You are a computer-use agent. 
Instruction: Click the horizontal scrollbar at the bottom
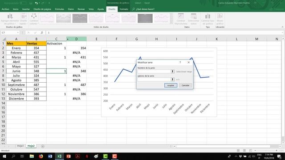click(223, 146)
